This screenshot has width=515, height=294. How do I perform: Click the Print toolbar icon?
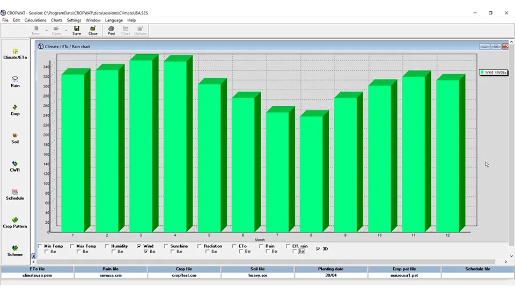[x=111, y=30]
